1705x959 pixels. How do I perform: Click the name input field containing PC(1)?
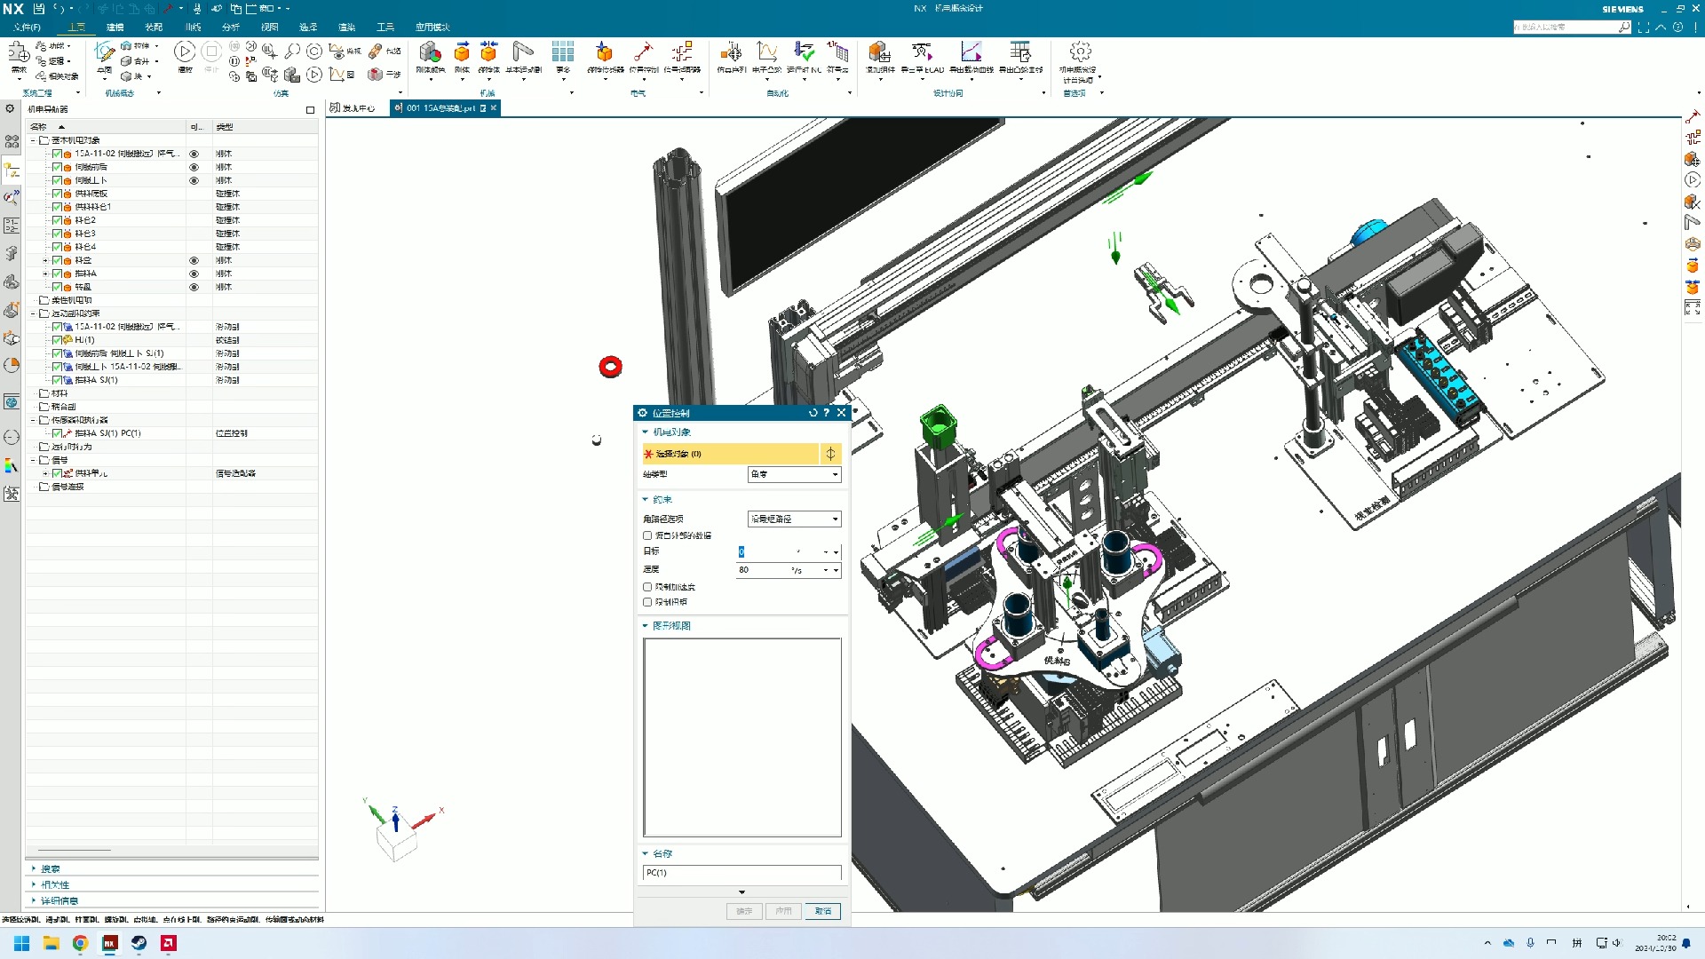(741, 873)
